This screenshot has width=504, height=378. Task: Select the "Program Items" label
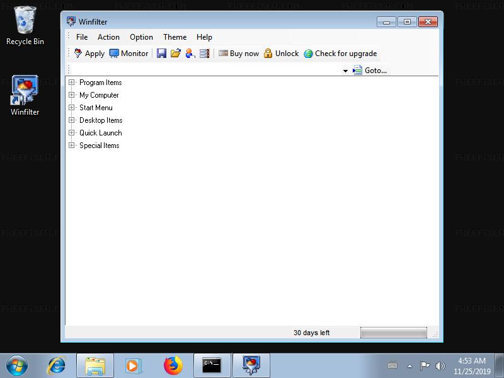(x=101, y=83)
